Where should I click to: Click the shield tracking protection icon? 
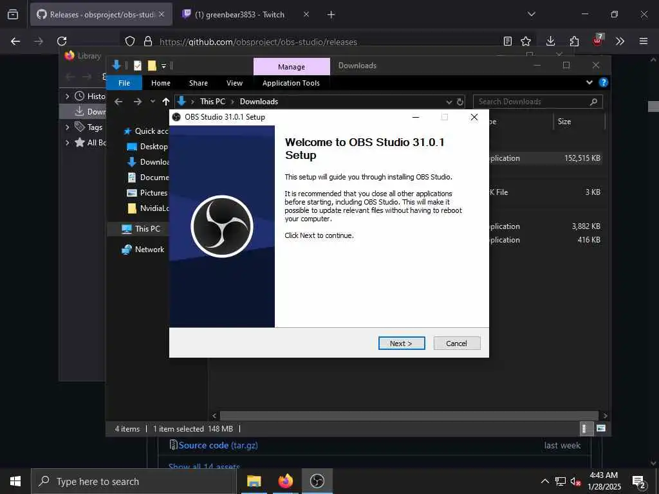(x=130, y=41)
